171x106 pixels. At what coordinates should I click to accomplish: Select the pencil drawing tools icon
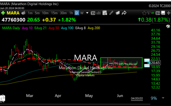111,13
